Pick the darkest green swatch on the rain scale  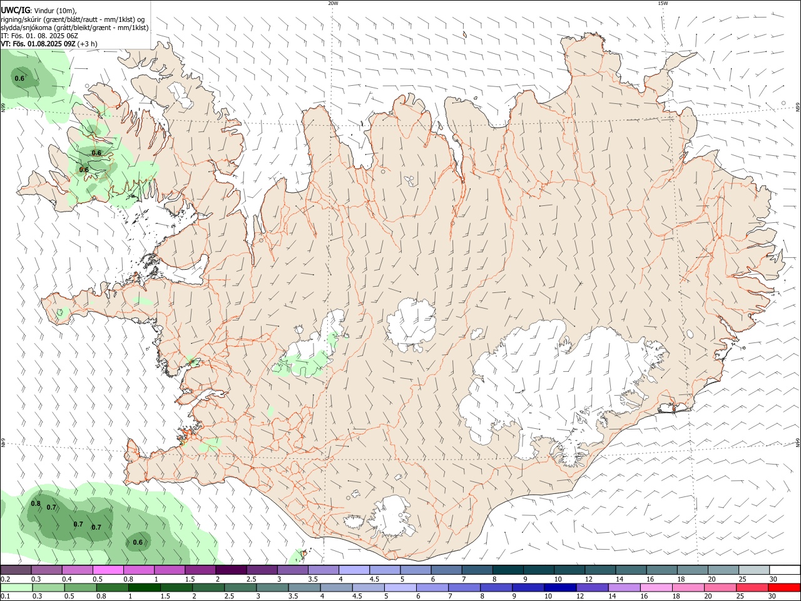144,588
